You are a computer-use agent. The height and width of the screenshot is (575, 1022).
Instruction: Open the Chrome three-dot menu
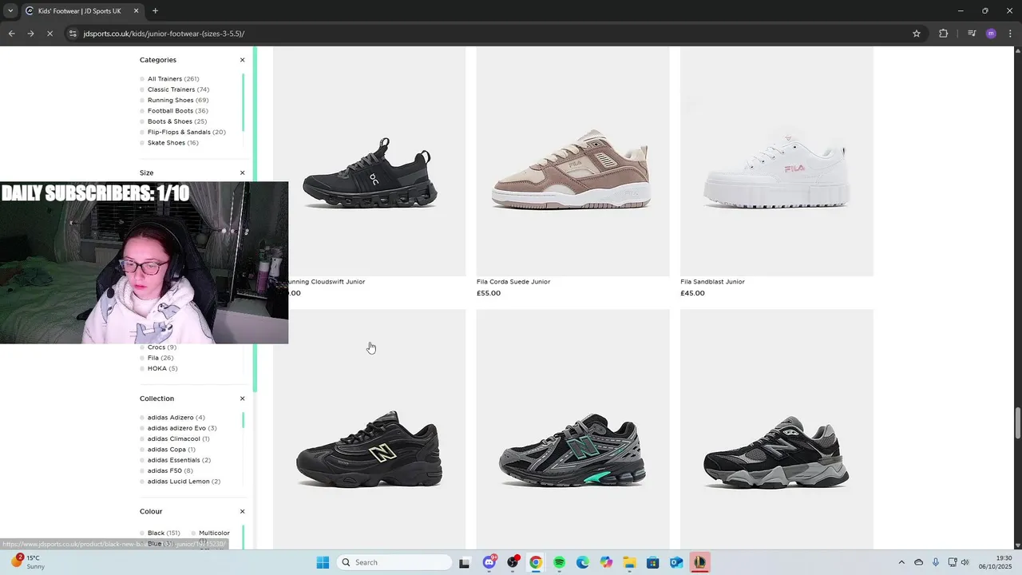click(1010, 34)
